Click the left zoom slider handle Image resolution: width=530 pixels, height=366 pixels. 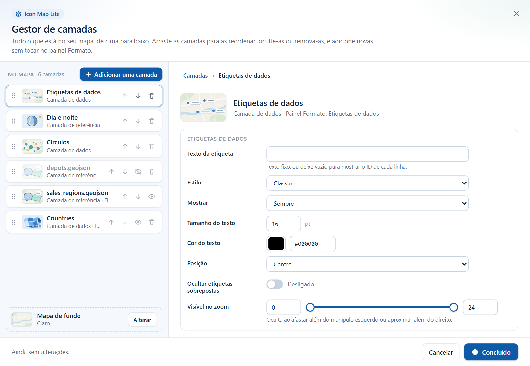click(x=310, y=307)
